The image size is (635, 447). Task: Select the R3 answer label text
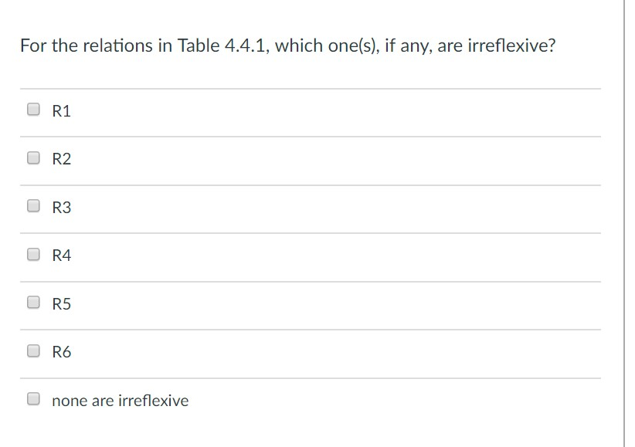60,207
